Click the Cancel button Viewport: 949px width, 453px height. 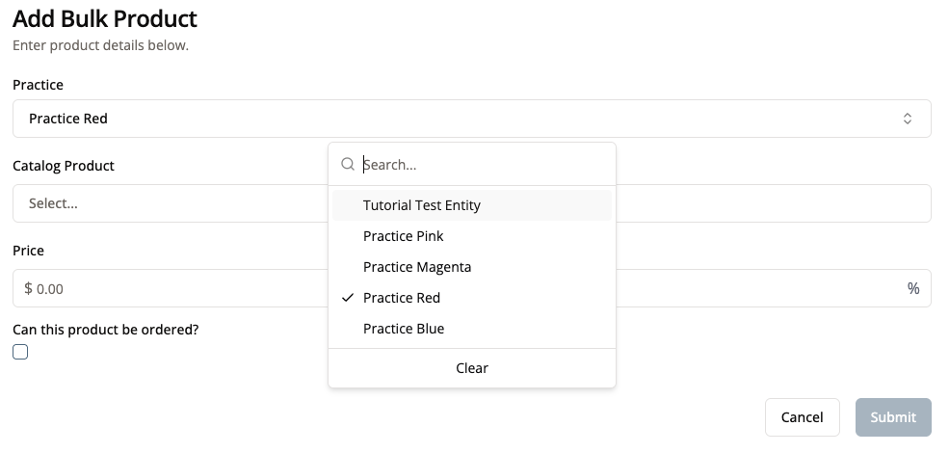(802, 417)
